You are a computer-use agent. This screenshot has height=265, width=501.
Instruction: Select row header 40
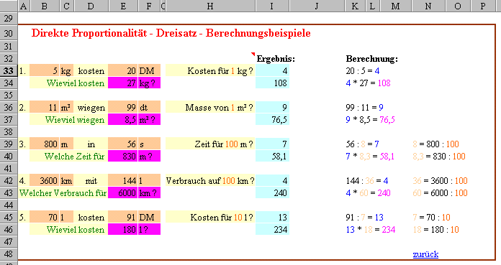tap(9, 157)
